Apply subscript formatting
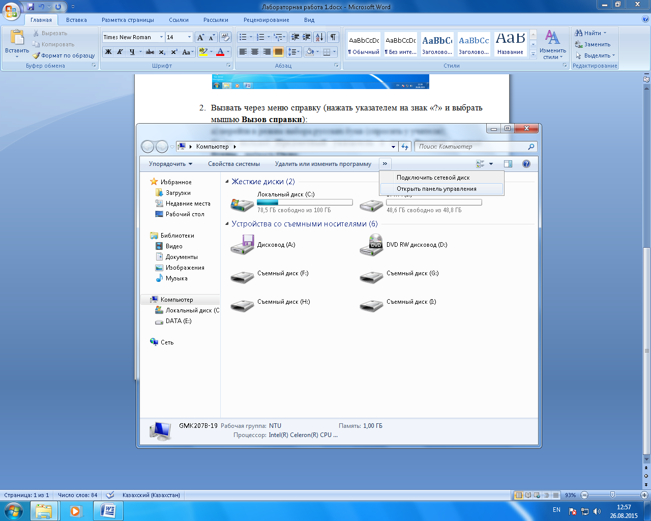Screen dimensions: 651x521 pos(162,52)
